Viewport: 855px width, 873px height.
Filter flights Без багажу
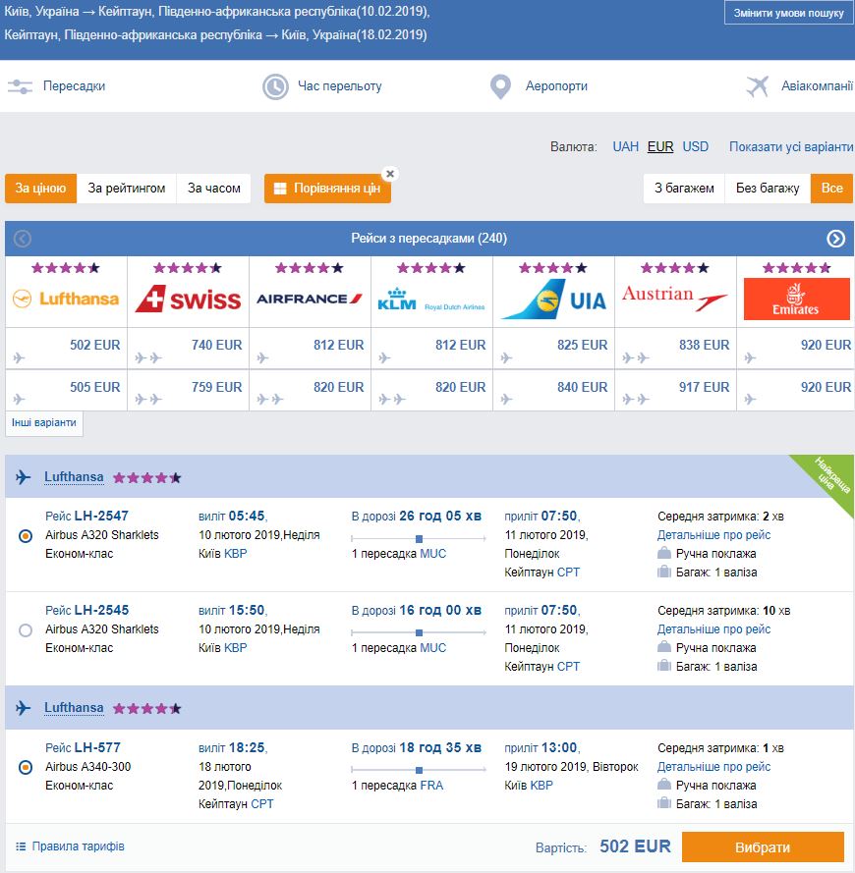click(768, 189)
